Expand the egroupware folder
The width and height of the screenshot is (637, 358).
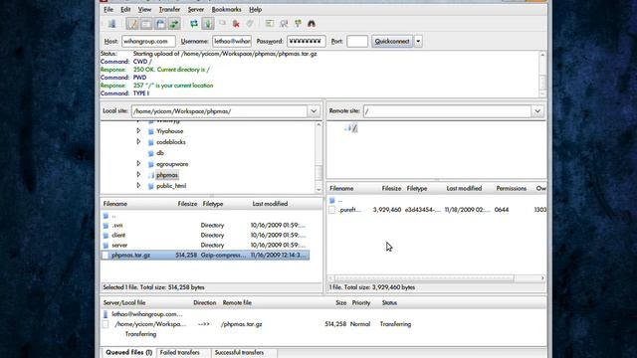coord(138,164)
